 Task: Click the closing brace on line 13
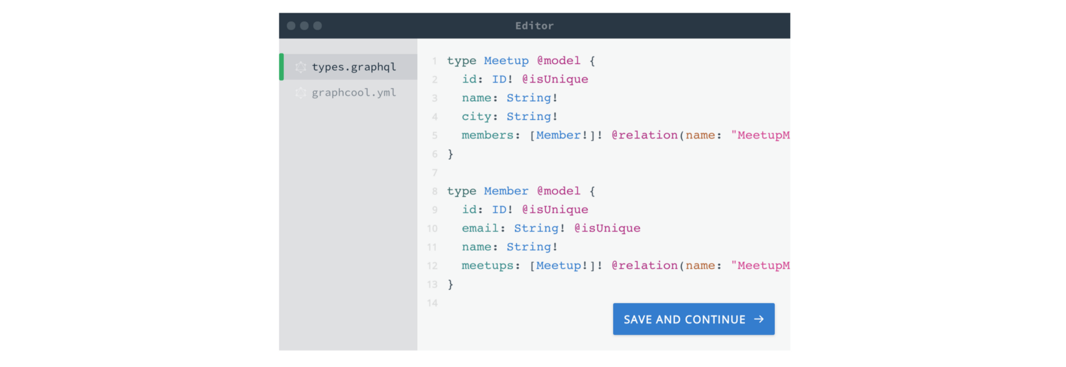click(450, 284)
